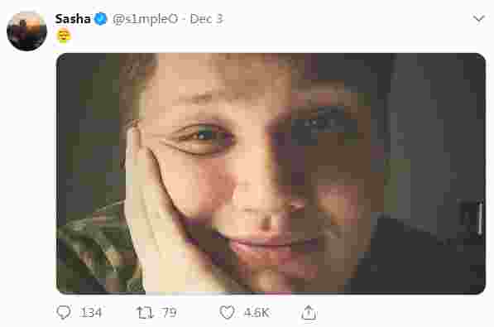494x327 pixels.
Task: Retweet using the arrows icon
Action: pos(145,313)
